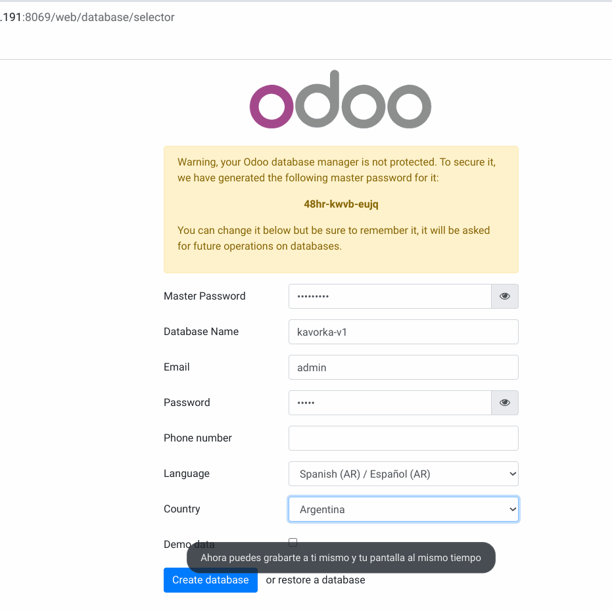Expand the Country dropdown showing Argentina
This screenshot has height=611, width=612.
[x=404, y=509]
